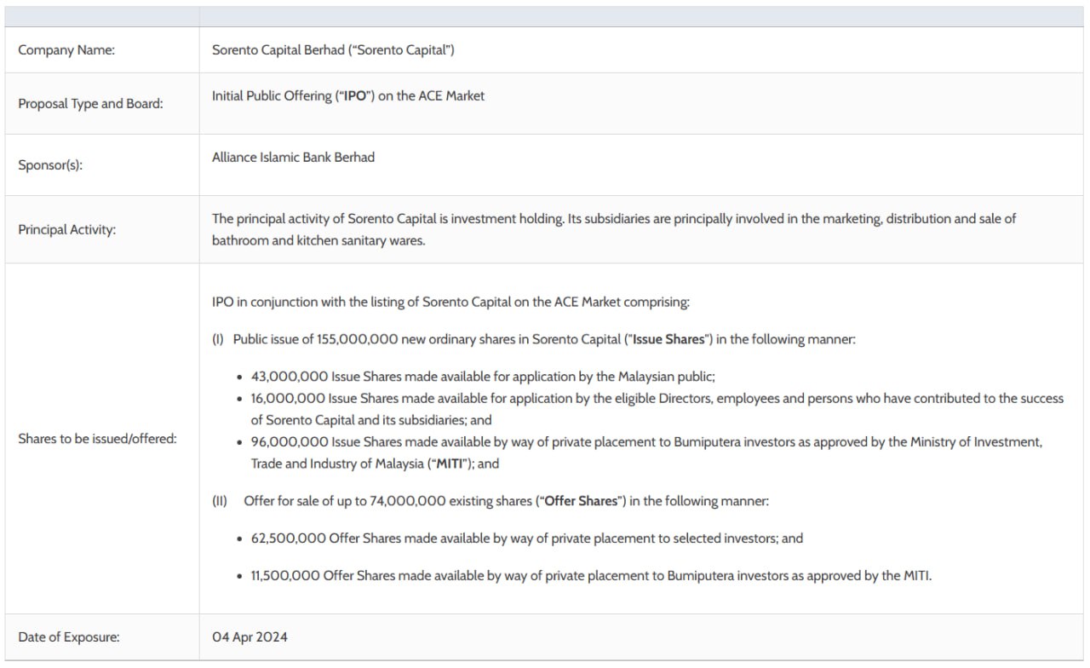Select the 04 Apr 2024 date value
Screen dimensions: 1090x668
pyautogui.click(x=250, y=636)
